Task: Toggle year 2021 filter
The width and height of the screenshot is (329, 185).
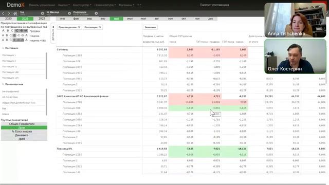Action: 25,18
